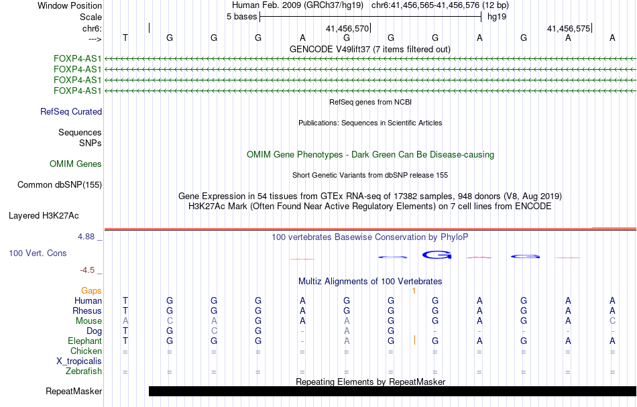Click 100 vertebrates Basewise Conservation by PhyloP title
Screen dimensions: 637x407
pyautogui.click(x=370, y=237)
